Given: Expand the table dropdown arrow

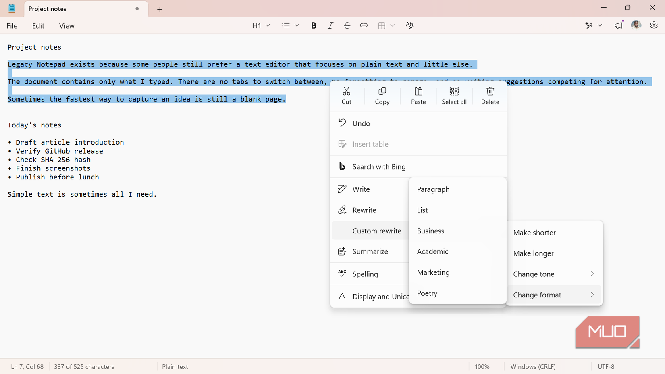Looking at the screenshot, I should click(x=392, y=25).
